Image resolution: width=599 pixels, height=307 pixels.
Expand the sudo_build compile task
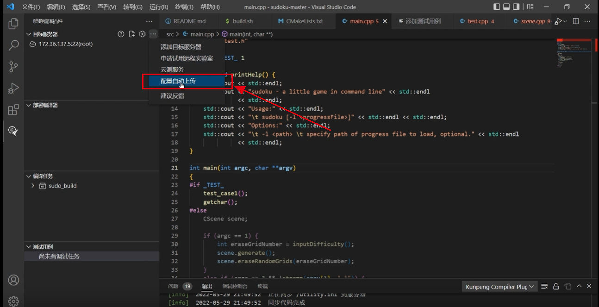pyautogui.click(x=33, y=186)
